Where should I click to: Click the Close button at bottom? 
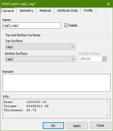click(100, 125)
